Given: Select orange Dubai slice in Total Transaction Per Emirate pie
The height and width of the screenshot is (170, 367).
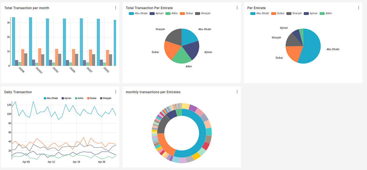Looking at the screenshot, I should click(172, 50).
